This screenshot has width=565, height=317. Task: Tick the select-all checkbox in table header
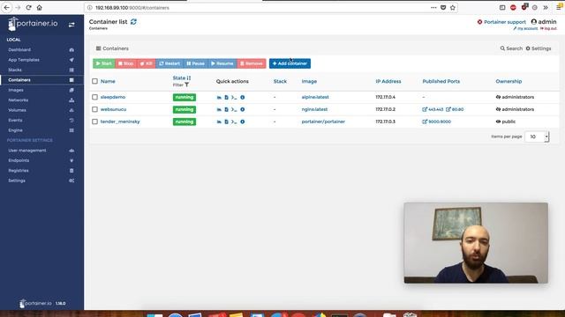tap(94, 81)
